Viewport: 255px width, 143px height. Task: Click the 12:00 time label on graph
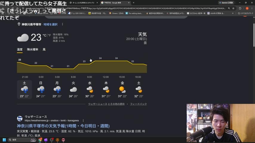click(106, 77)
